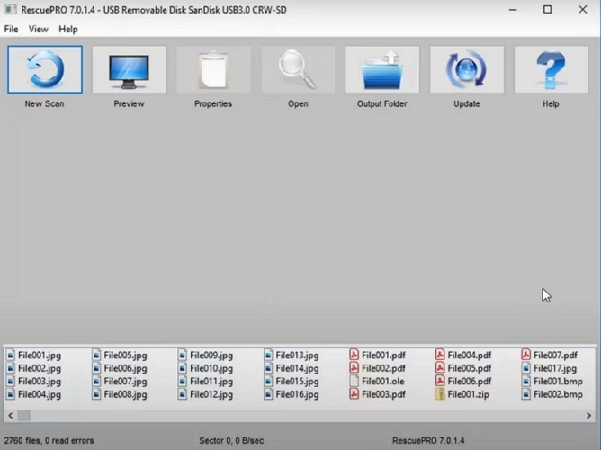Click the '2760 files, 0 read errors' status
The width and height of the screenshot is (601, 450).
(49, 441)
